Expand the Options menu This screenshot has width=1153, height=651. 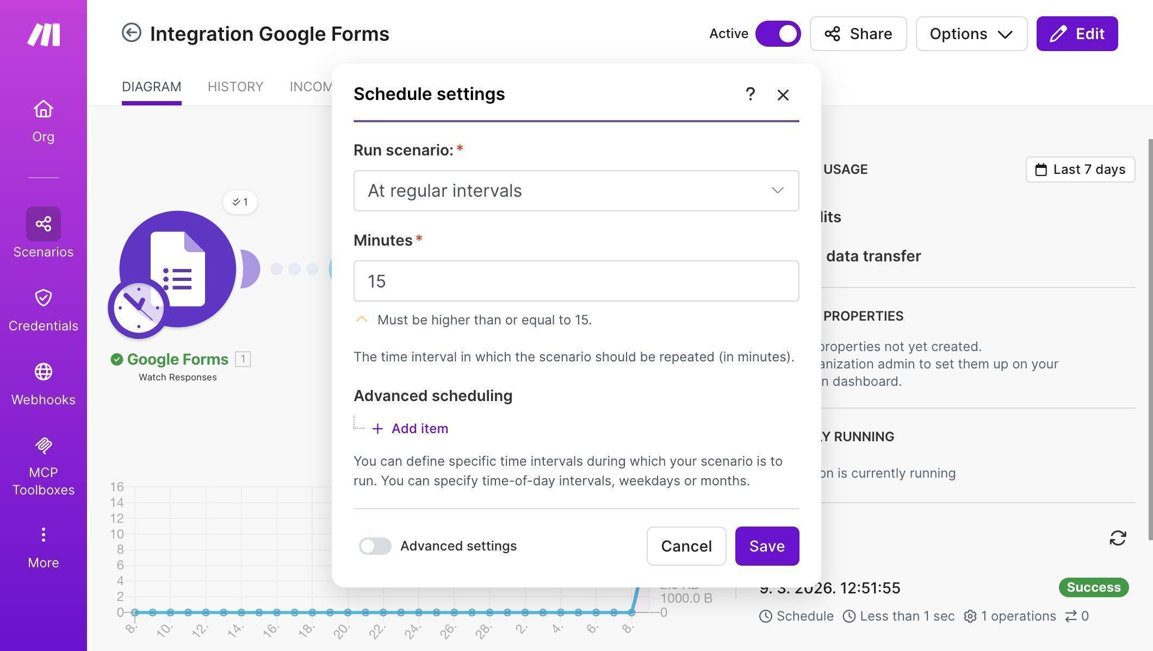[971, 33]
